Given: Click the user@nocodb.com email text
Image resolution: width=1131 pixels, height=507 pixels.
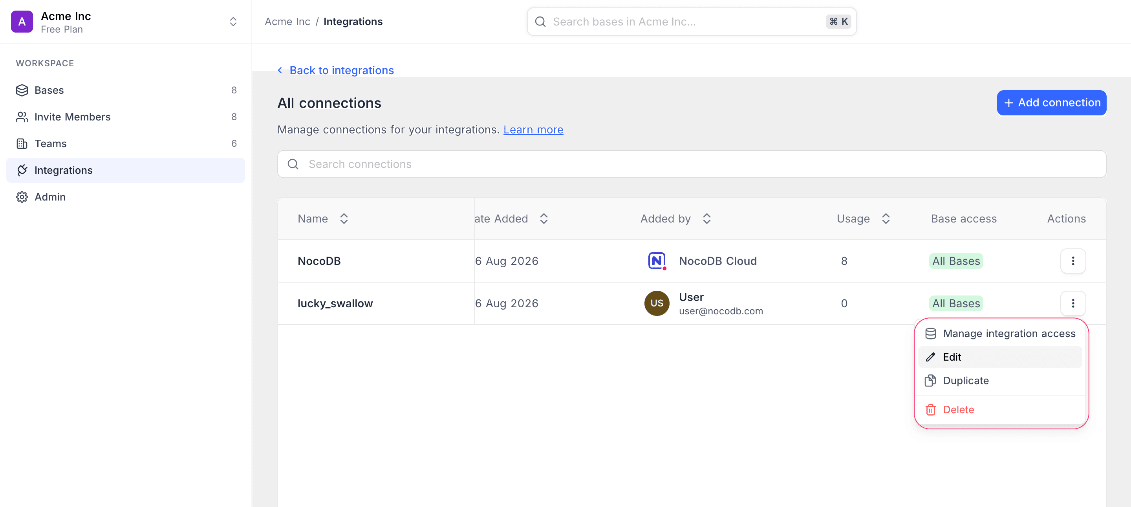Looking at the screenshot, I should 721,311.
